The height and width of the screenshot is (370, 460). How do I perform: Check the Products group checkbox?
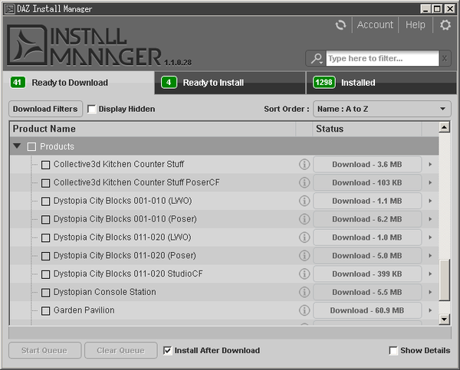point(31,146)
